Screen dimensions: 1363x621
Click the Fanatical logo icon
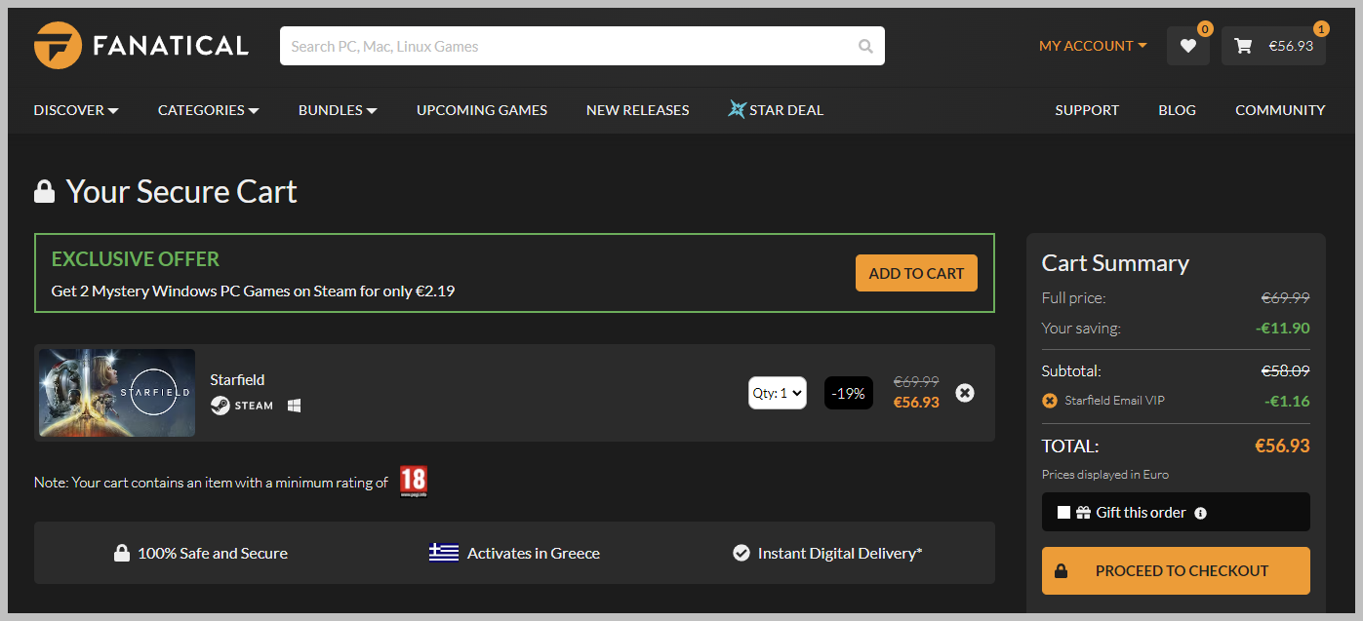point(58,46)
